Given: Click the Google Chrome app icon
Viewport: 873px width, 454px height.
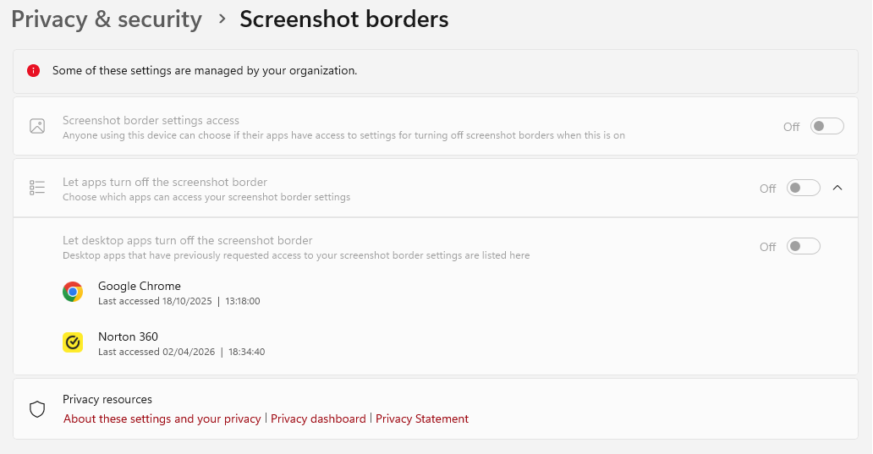Looking at the screenshot, I should click(73, 292).
